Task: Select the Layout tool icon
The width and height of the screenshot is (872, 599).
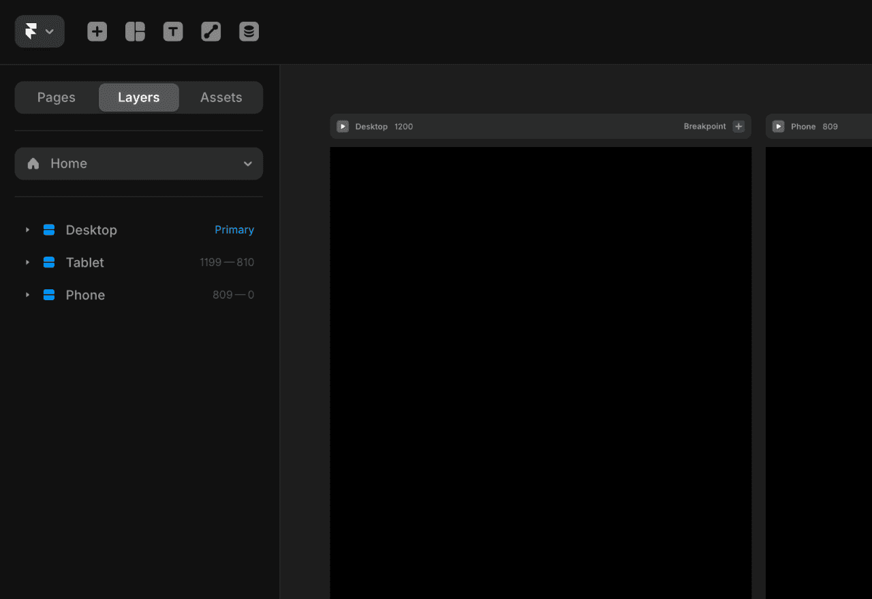Action: (x=135, y=31)
